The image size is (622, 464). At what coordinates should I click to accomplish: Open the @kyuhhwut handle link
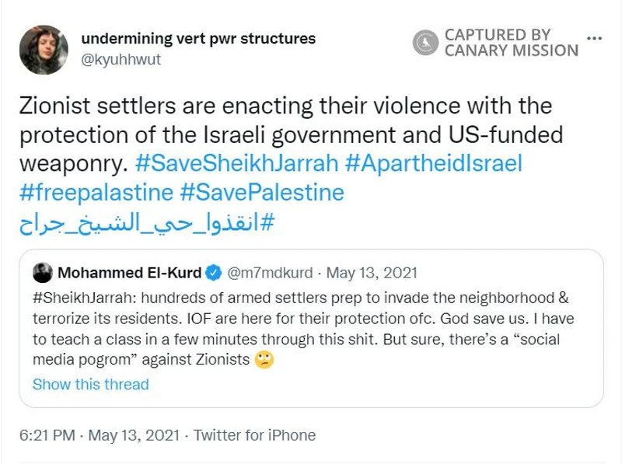pos(121,60)
